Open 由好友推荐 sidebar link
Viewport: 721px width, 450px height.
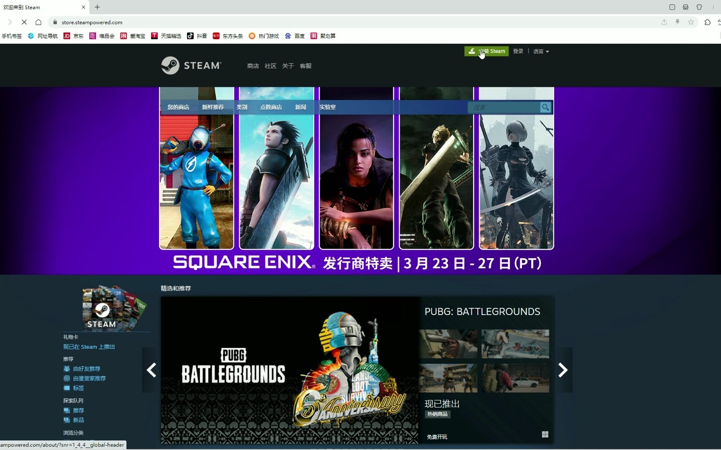86,369
